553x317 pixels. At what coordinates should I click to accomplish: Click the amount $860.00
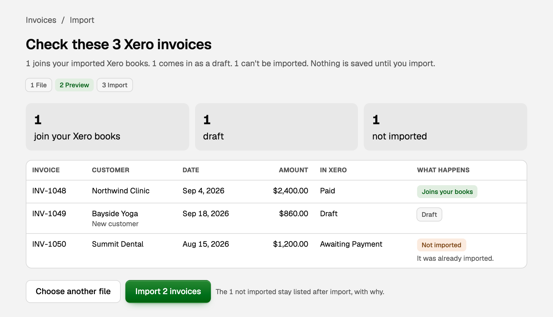coord(293,214)
